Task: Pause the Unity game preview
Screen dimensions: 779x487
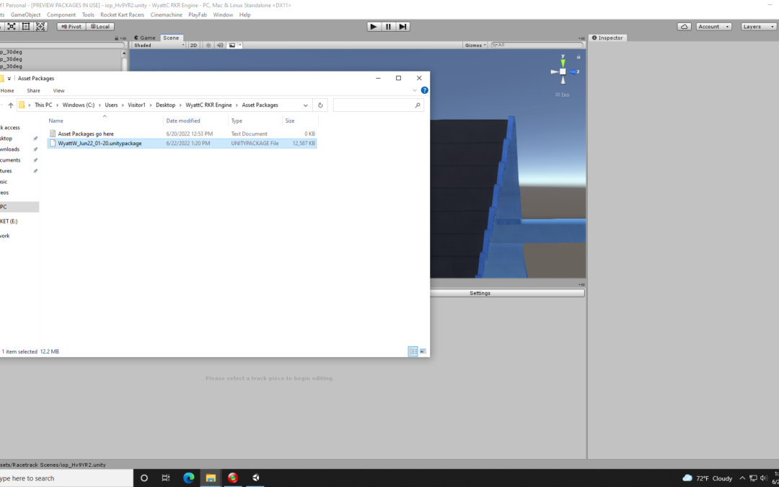Action: click(389, 27)
